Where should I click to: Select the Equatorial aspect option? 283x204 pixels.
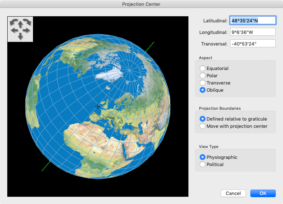(203, 69)
